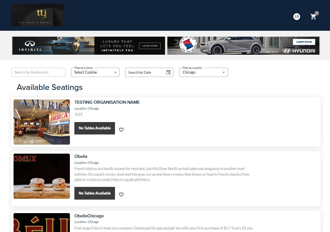Focus the Search by Restaurant field
Screen dimensions: 330x232
coord(38,72)
